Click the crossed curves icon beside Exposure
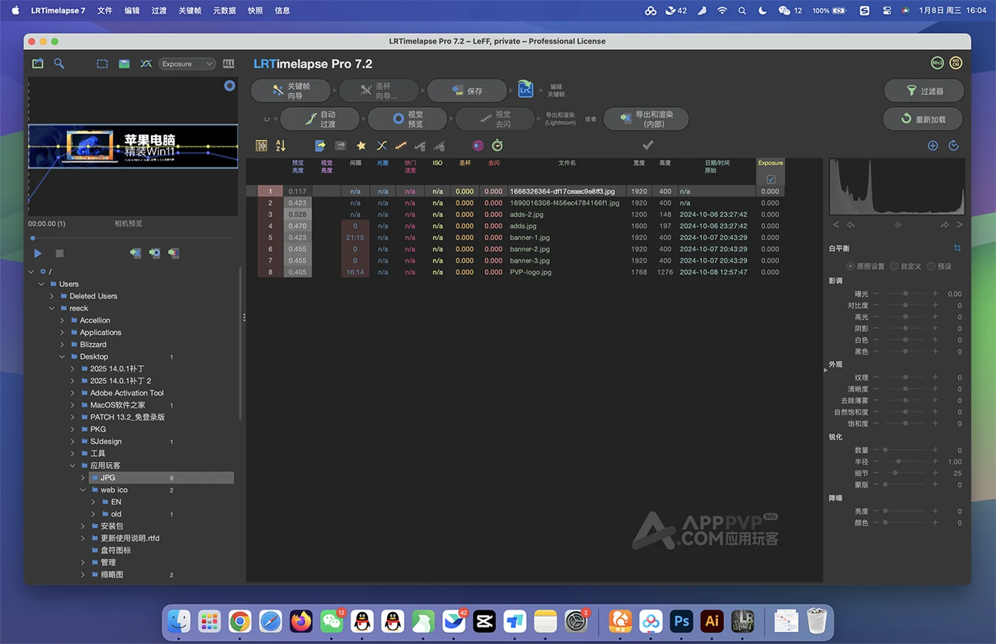Viewport: 996px width, 644px height. click(x=146, y=64)
